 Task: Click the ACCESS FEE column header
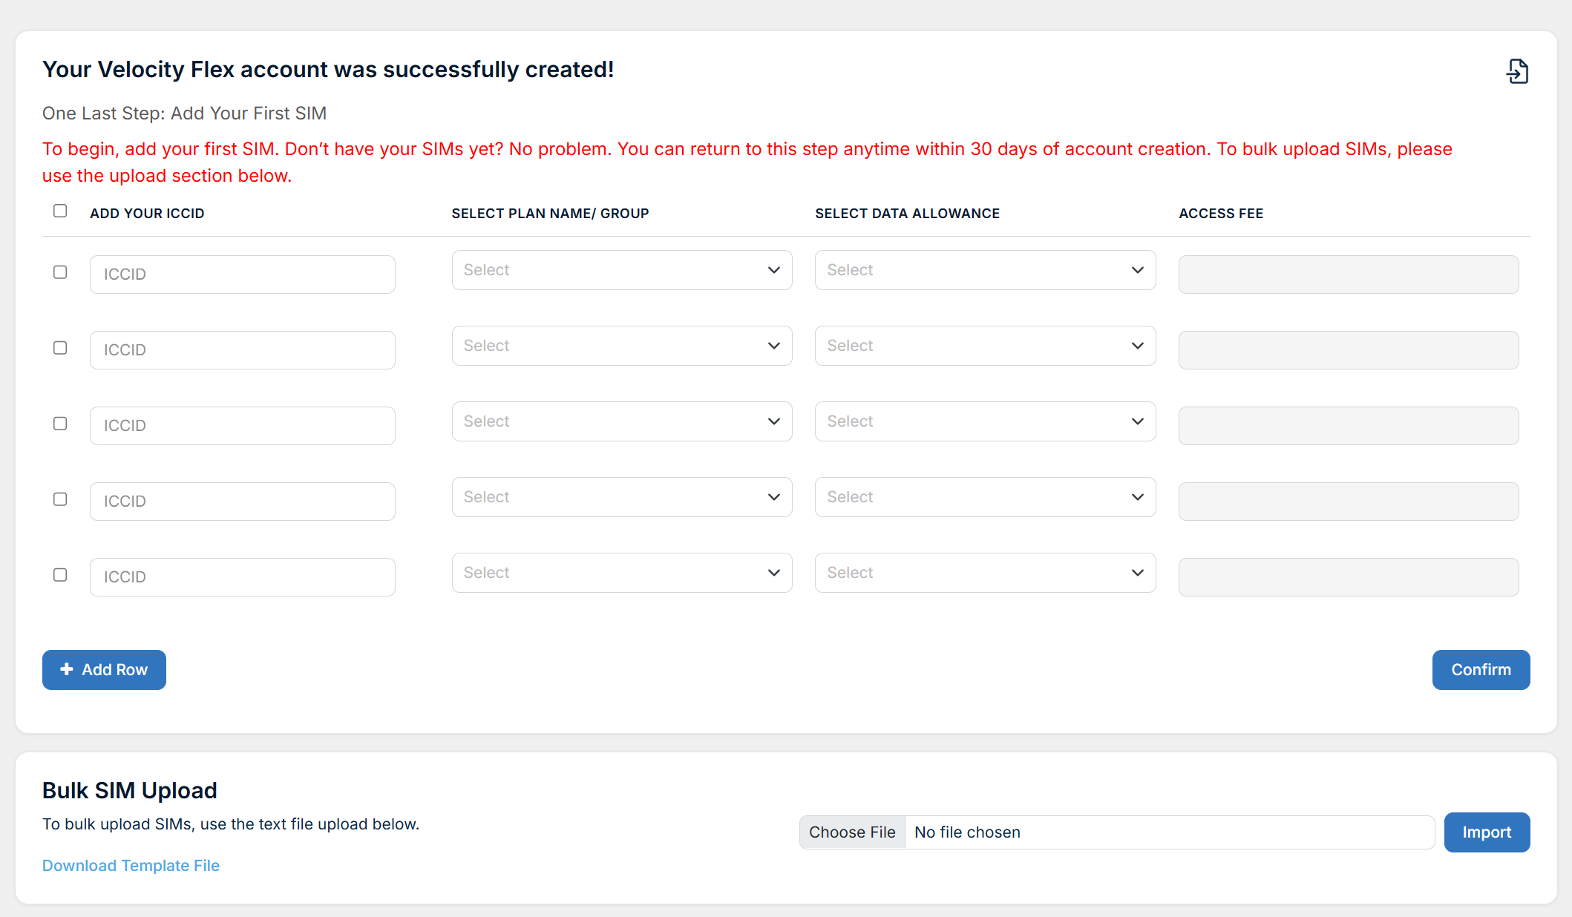[x=1221, y=214]
